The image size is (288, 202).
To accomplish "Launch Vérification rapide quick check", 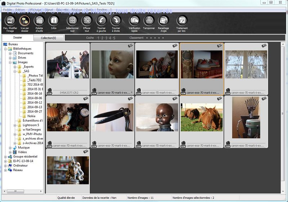I will pyautogui.click(x=134, y=21).
